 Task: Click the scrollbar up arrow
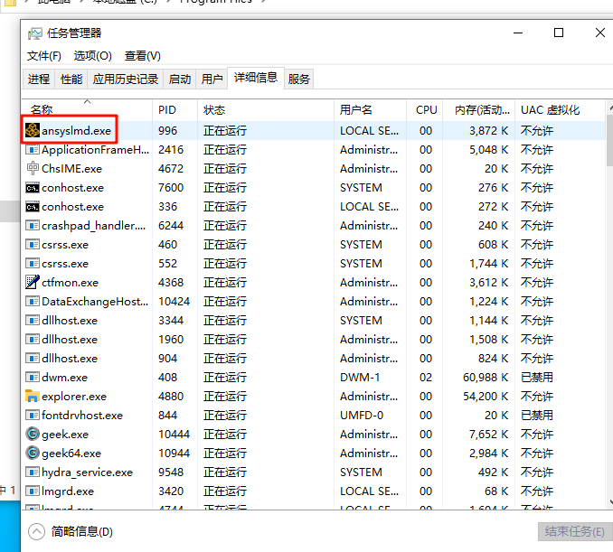(x=610, y=107)
